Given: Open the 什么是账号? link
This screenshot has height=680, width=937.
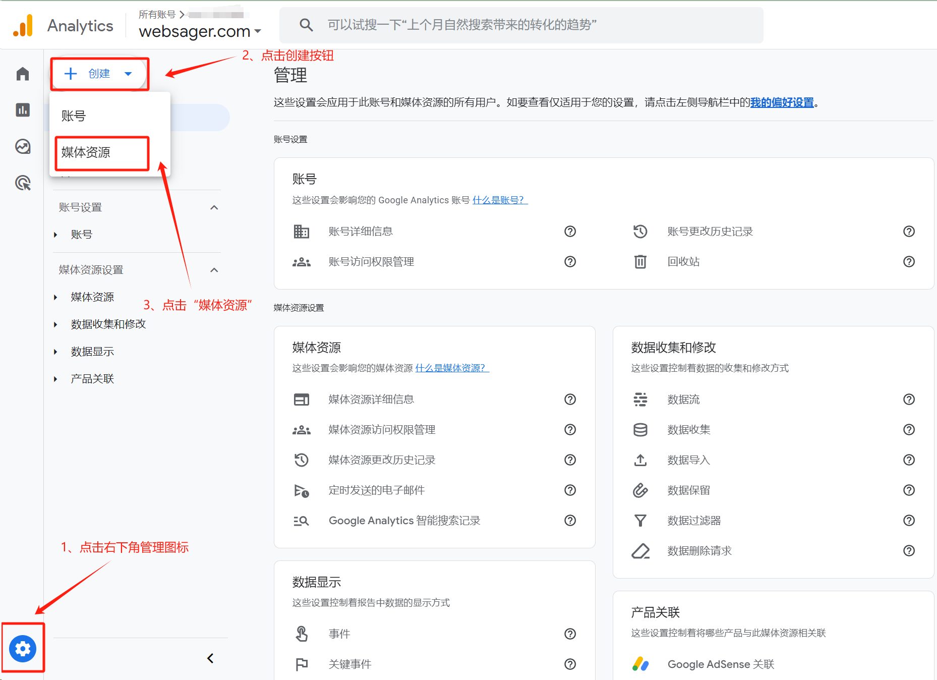Looking at the screenshot, I should click(x=499, y=200).
